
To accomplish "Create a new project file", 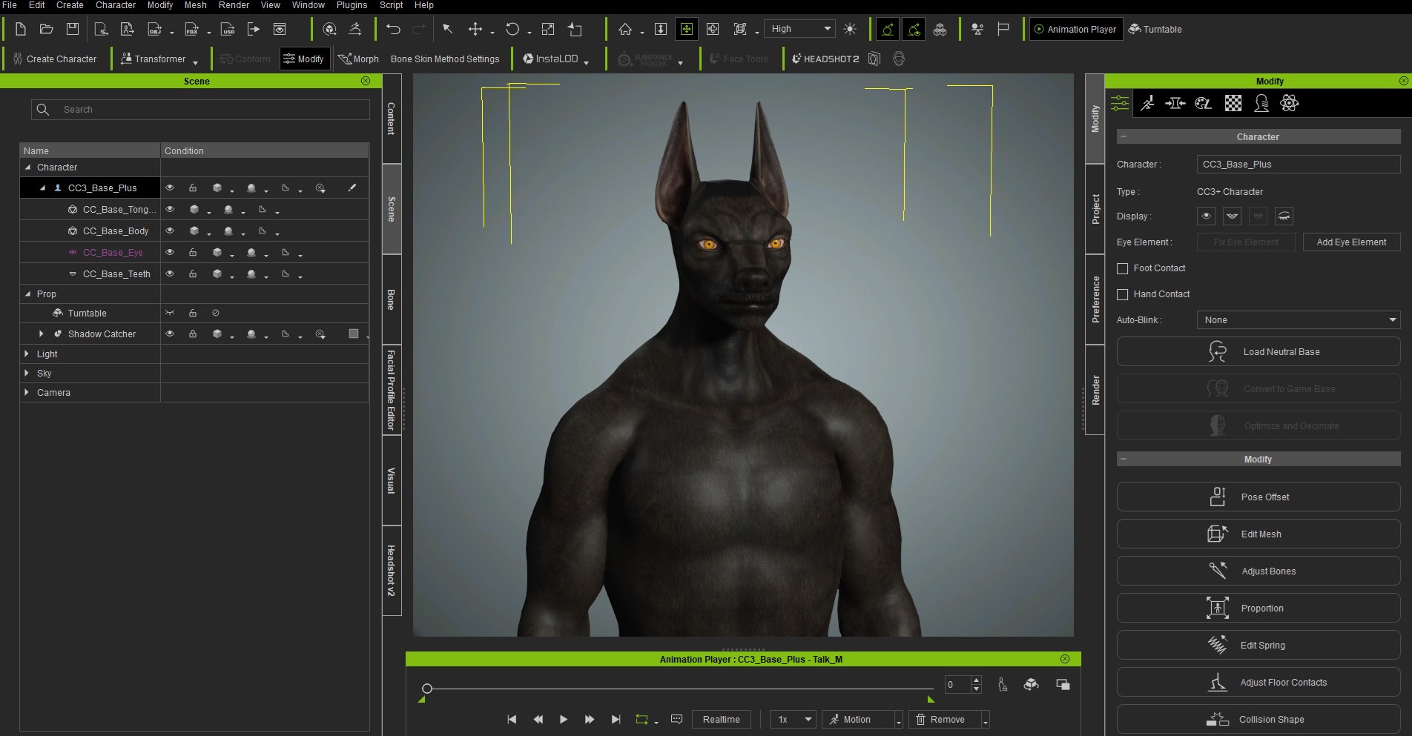I will pos(21,29).
